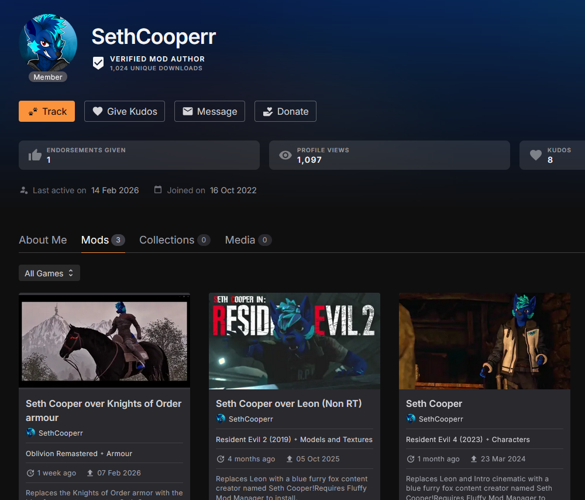Image resolution: width=585 pixels, height=500 pixels.
Task: Open the About Me tab
Action: pos(43,239)
